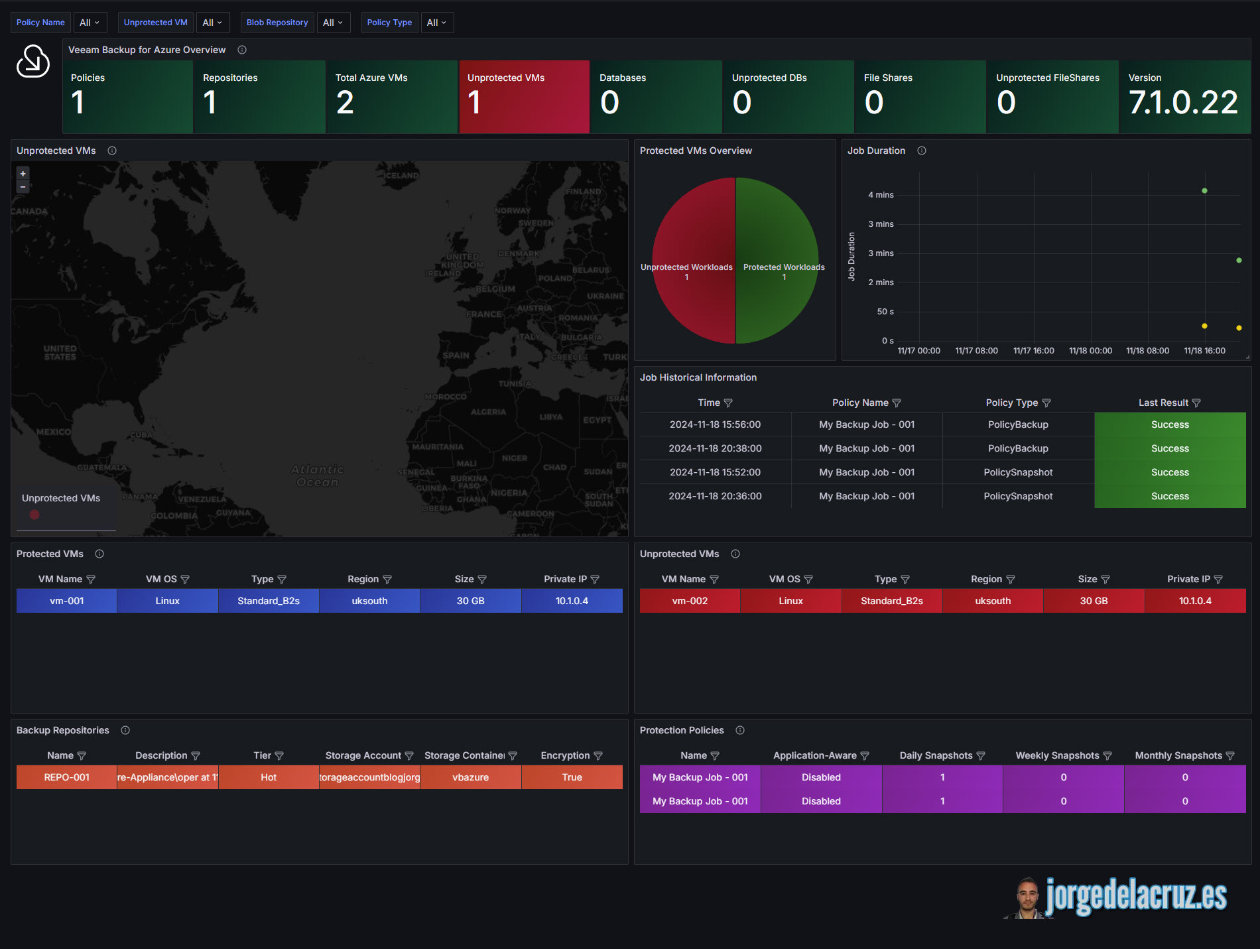Viewport: 1260px width, 949px height.
Task: Open the Blob Repository All dropdown
Action: pyautogui.click(x=334, y=22)
